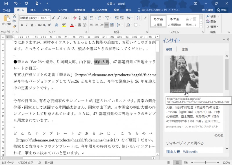The width and height of the screenshot is (232, 165).
Task: Undo the last action
Action: coord(16,3)
